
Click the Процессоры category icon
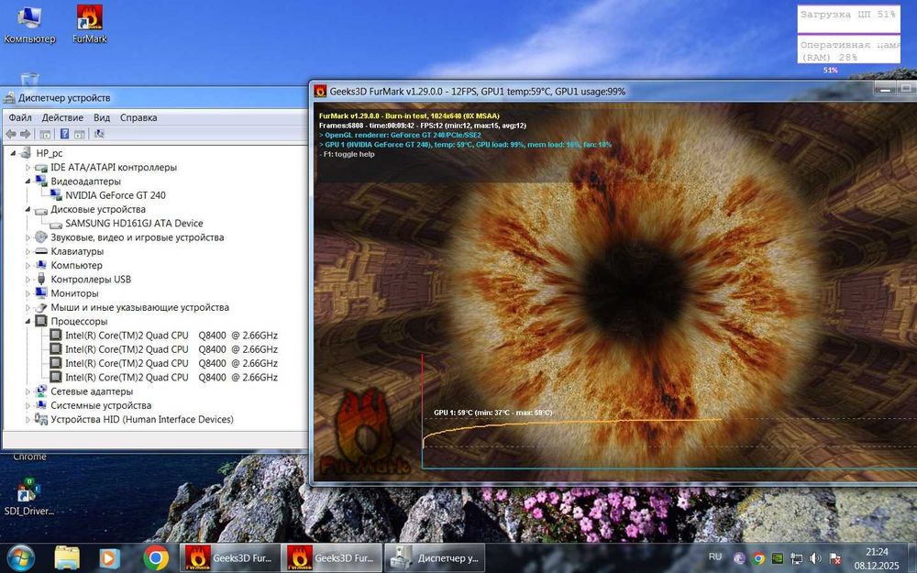point(41,322)
